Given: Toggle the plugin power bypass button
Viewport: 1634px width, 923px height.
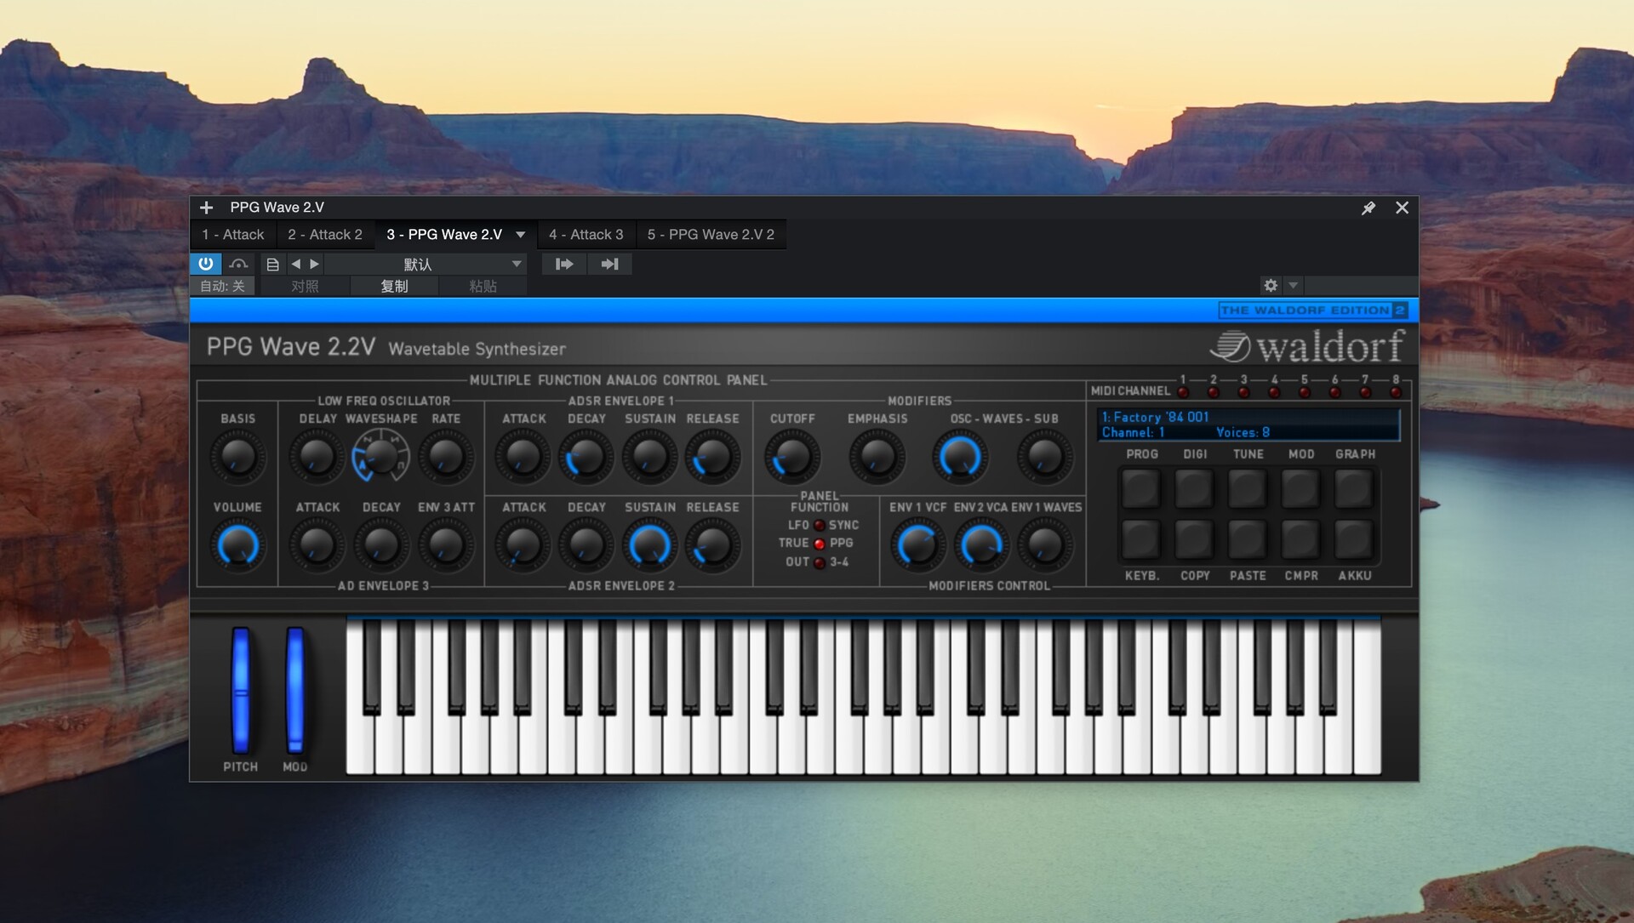Looking at the screenshot, I should point(205,264).
